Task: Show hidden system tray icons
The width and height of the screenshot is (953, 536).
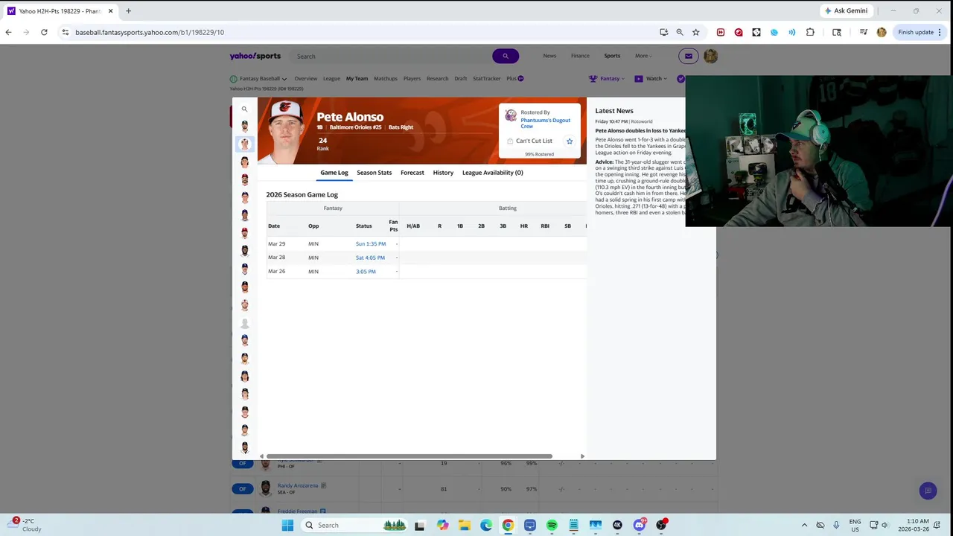Action: [x=804, y=525]
